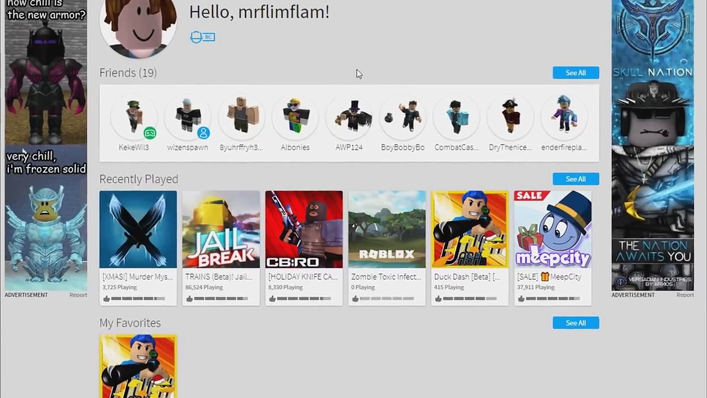Image resolution: width=707 pixels, height=398 pixels.
Task: See all Recently Played games
Action: (x=576, y=179)
